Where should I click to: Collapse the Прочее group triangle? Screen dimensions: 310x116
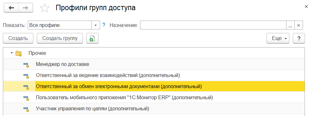tap(12, 53)
